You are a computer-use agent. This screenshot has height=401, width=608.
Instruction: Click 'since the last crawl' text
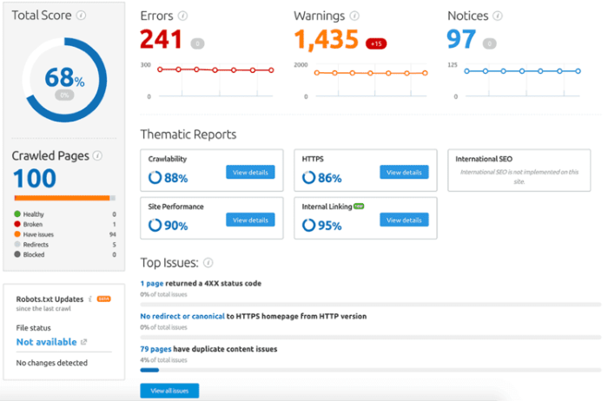[x=43, y=308]
